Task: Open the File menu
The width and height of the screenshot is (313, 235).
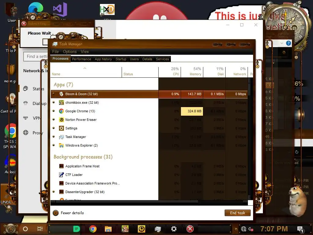Action: pos(55,51)
